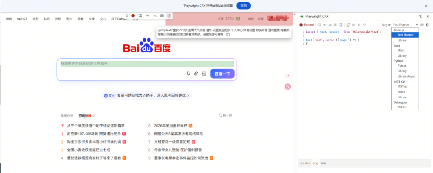Click the round pink assistant icon on right edge
The image size is (433, 173).
288,87
